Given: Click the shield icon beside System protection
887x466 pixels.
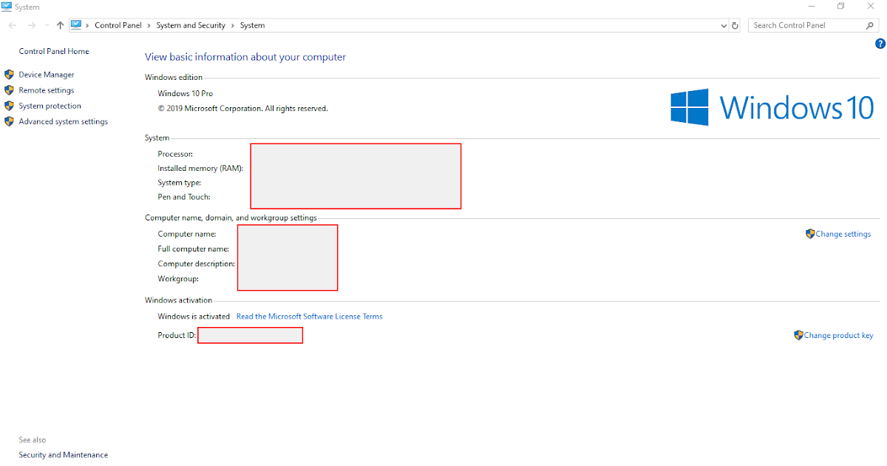Looking at the screenshot, I should click(9, 106).
